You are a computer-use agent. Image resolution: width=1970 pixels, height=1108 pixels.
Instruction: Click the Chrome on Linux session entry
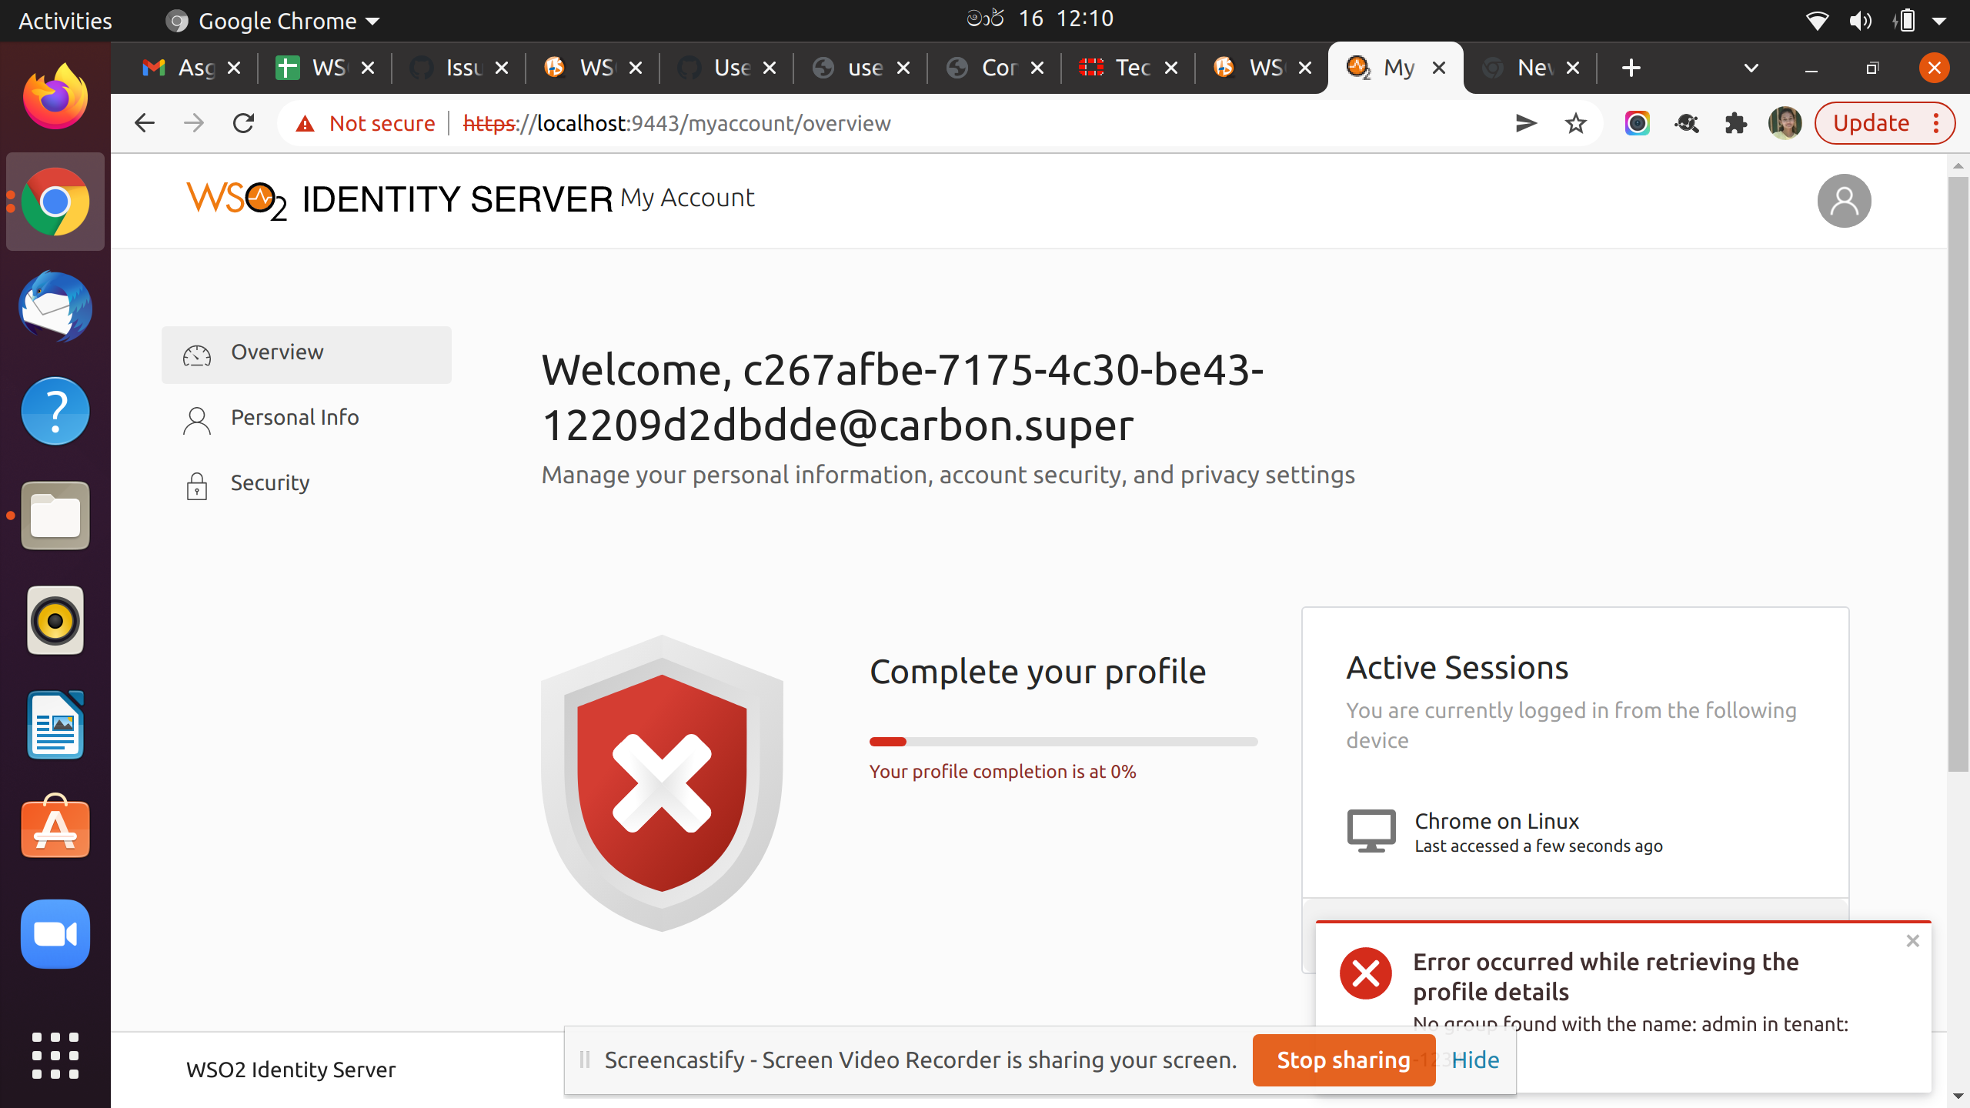pyautogui.click(x=1496, y=822)
